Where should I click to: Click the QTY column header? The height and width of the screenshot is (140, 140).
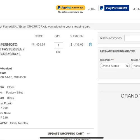coord(57,36)
